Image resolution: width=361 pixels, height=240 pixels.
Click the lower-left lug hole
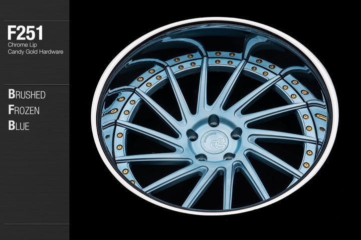pos(200,157)
